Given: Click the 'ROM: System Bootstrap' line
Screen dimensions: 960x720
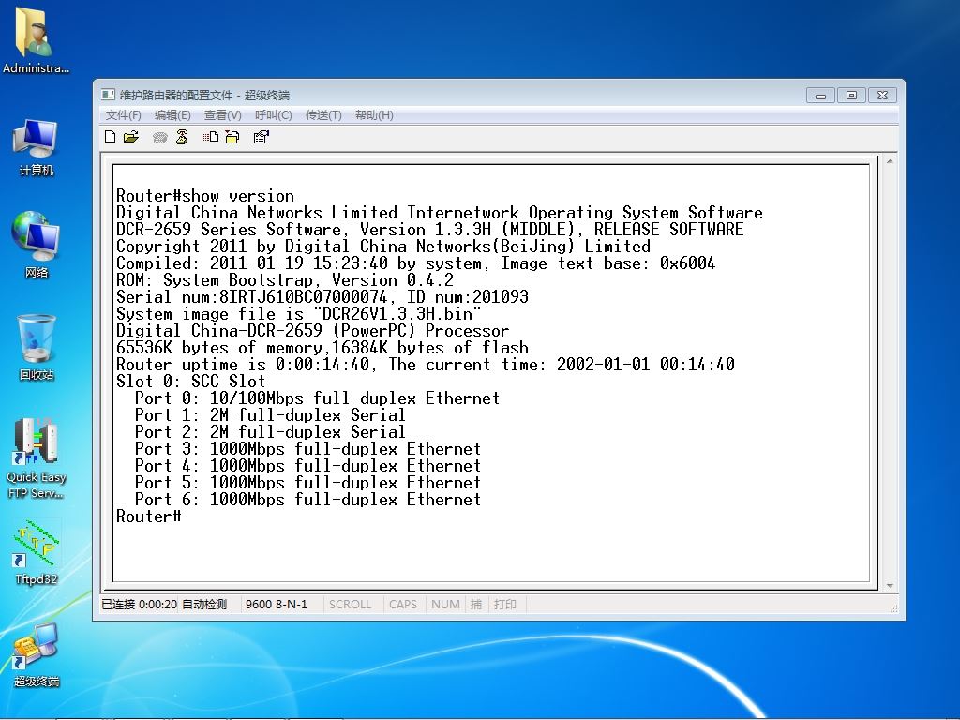Looking at the screenshot, I should pos(285,280).
